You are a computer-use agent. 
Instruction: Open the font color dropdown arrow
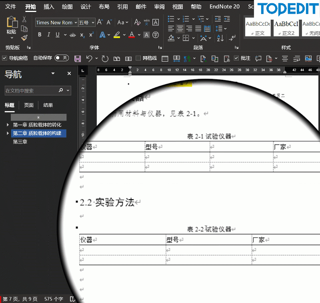pos(139,35)
